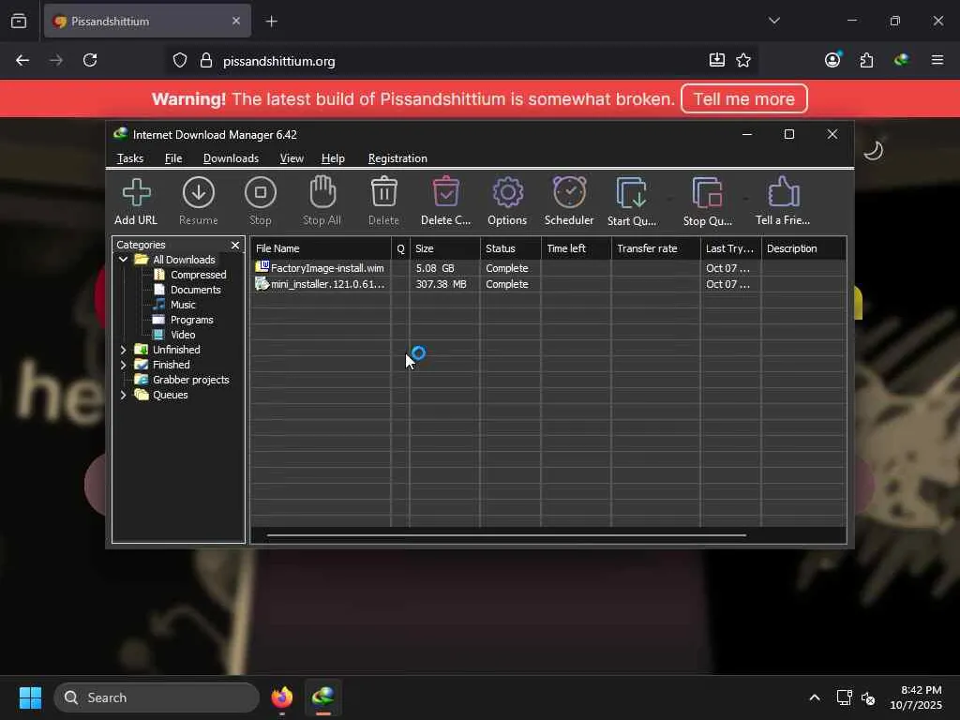Open the list all tabs dropdown

click(774, 21)
